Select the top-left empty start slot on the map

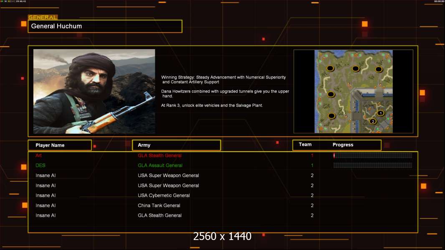click(330, 68)
